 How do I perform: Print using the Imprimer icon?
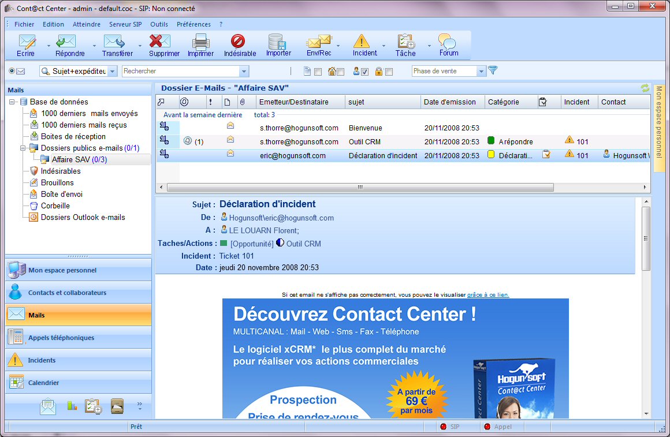click(200, 42)
